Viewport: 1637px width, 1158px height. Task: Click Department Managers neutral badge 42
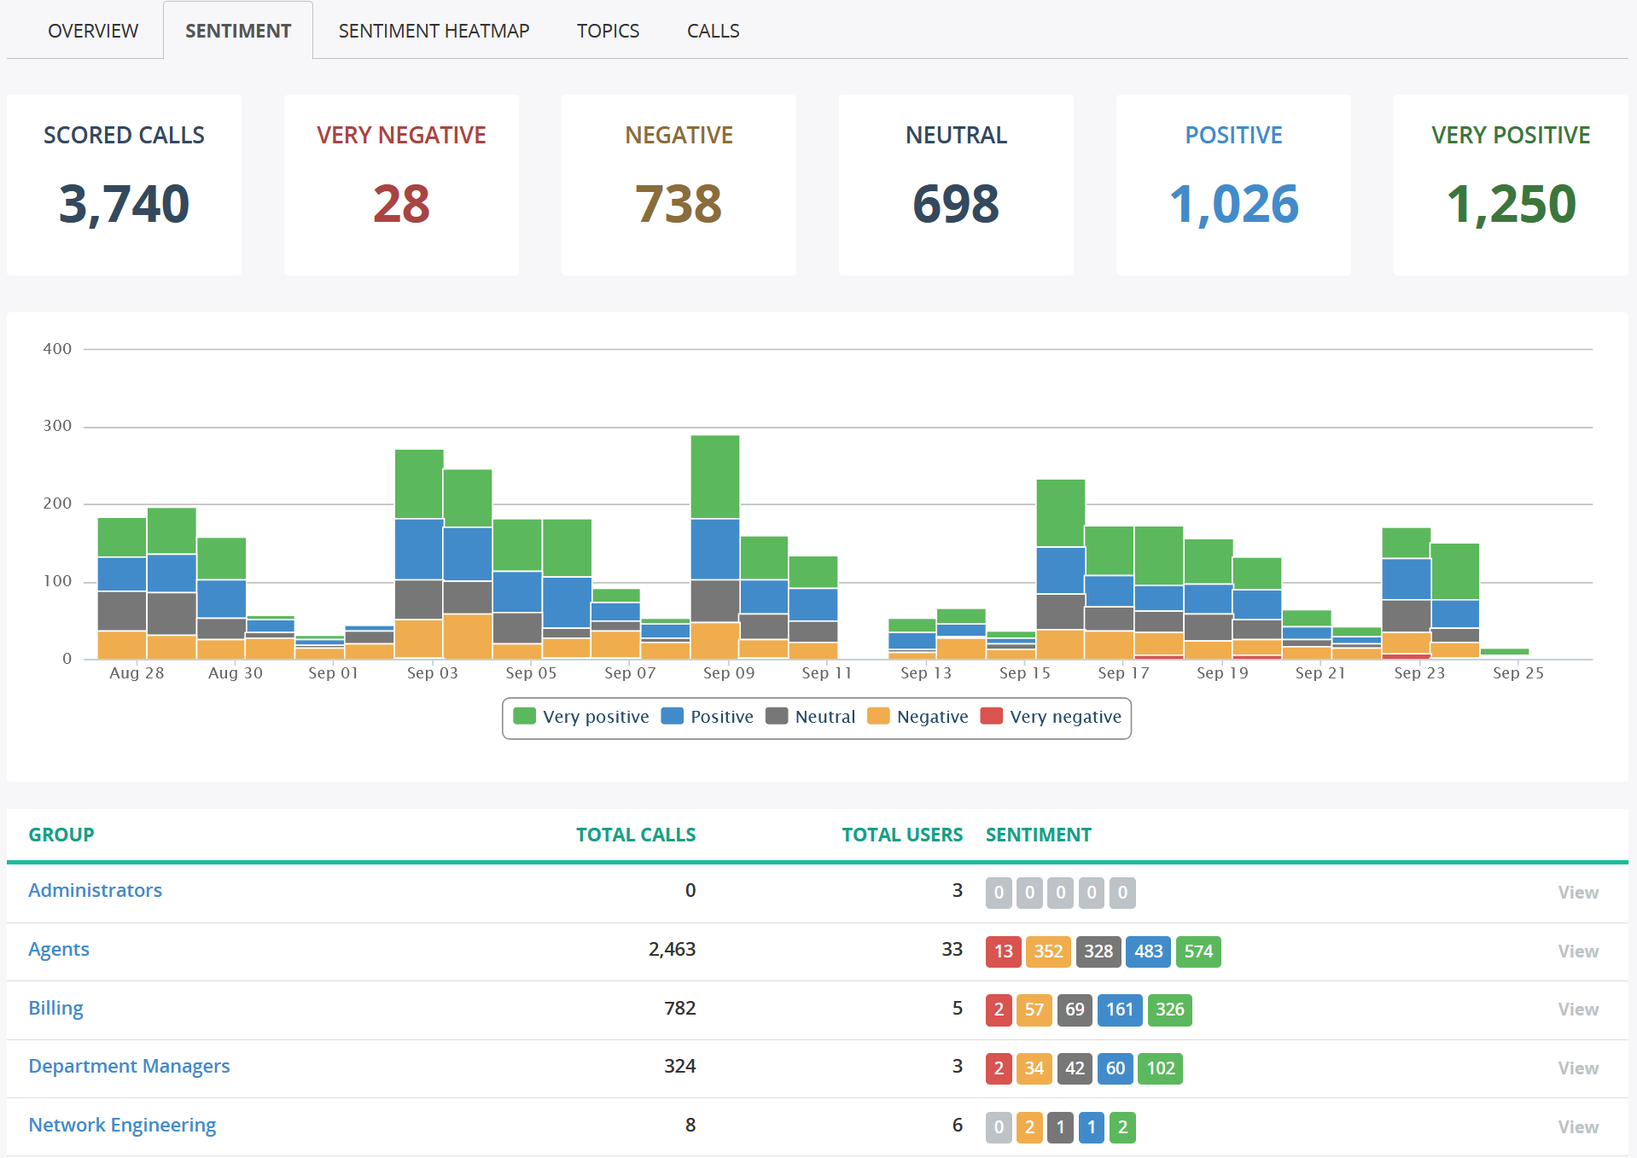click(x=1075, y=1068)
